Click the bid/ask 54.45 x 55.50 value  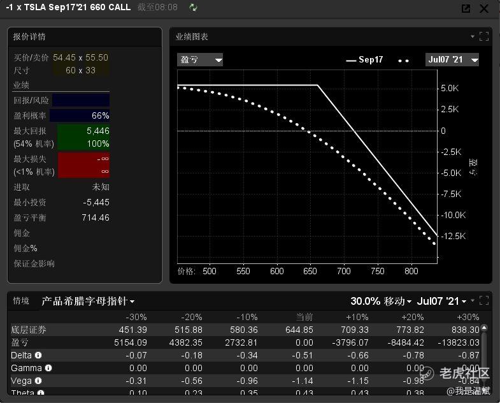point(80,57)
